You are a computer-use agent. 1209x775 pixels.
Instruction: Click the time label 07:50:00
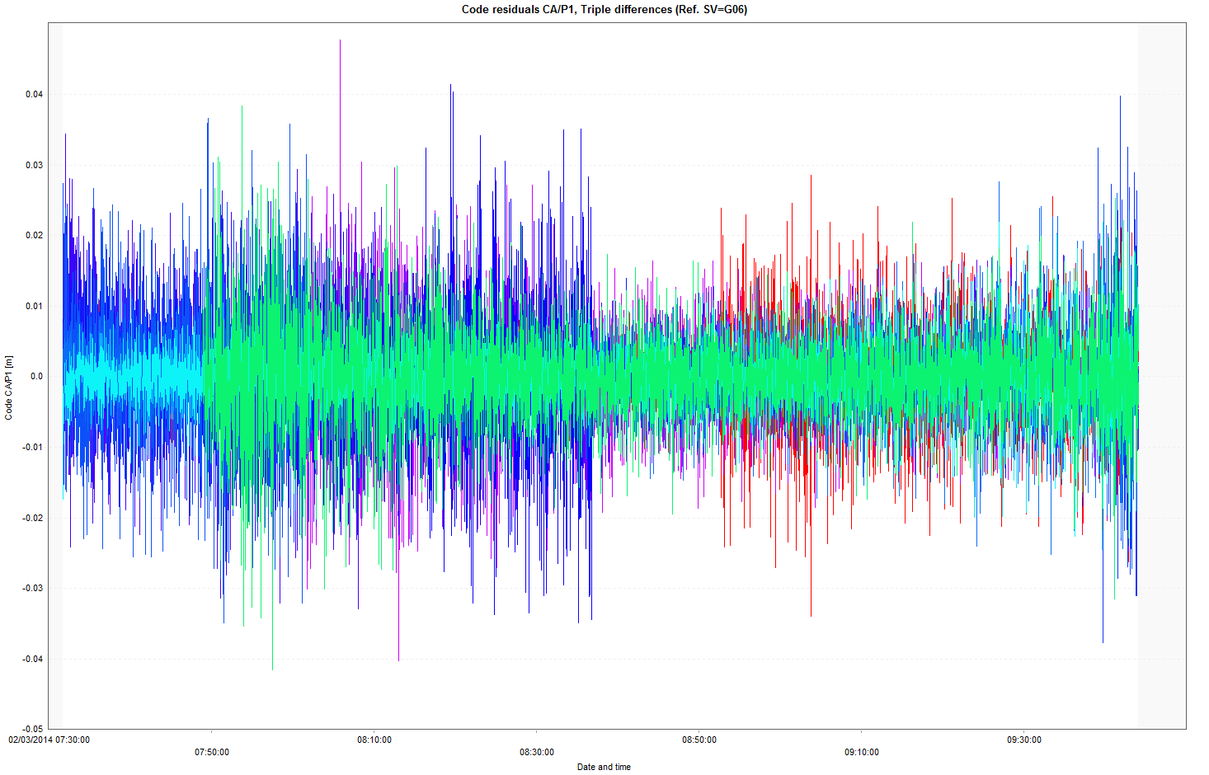pos(212,752)
